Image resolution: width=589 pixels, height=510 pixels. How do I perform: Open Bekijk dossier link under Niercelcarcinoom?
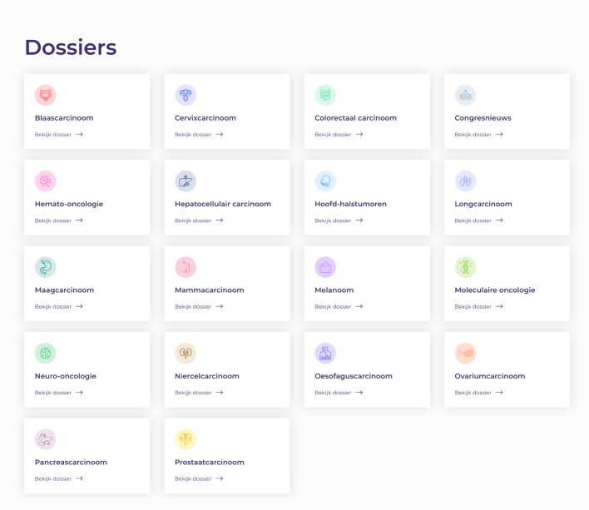pyautogui.click(x=199, y=393)
